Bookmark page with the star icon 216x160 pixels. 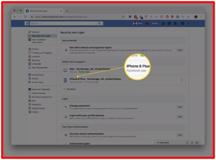(123, 17)
